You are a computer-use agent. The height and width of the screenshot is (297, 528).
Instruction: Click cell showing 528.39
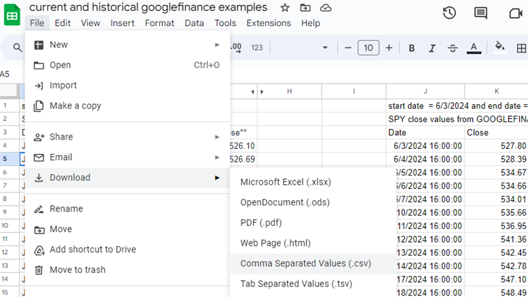tap(497, 159)
